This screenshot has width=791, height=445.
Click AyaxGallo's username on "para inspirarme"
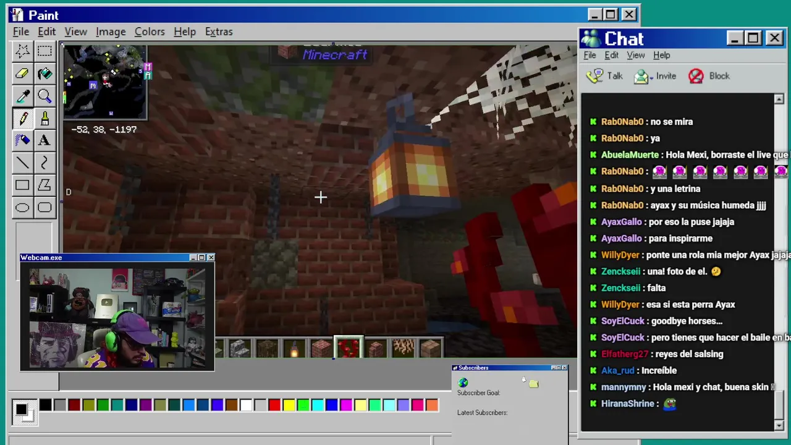coord(622,238)
